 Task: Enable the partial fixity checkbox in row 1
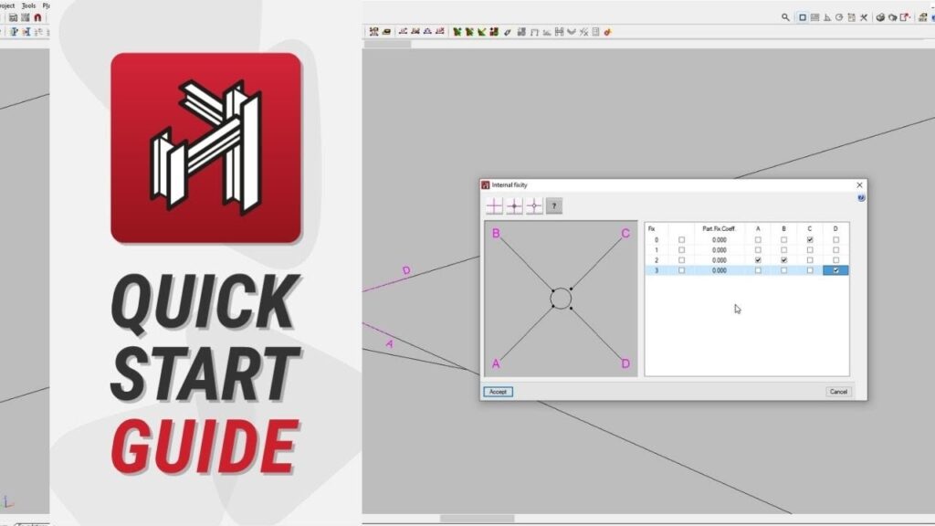[681, 249]
